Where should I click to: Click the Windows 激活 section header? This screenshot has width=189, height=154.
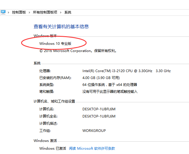(x=45, y=140)
